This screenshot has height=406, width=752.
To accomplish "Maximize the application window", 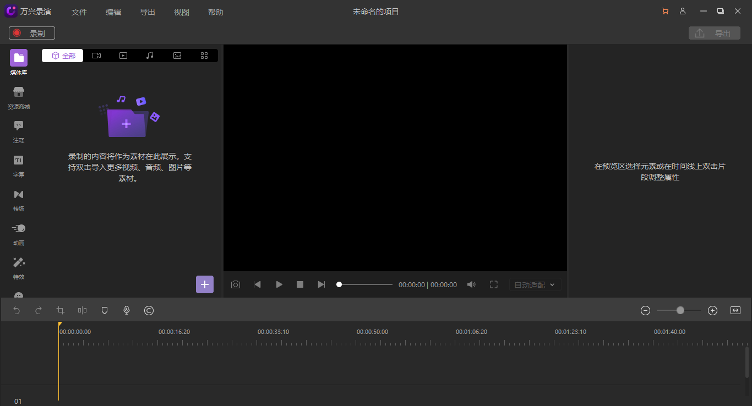I will point(720,12).
